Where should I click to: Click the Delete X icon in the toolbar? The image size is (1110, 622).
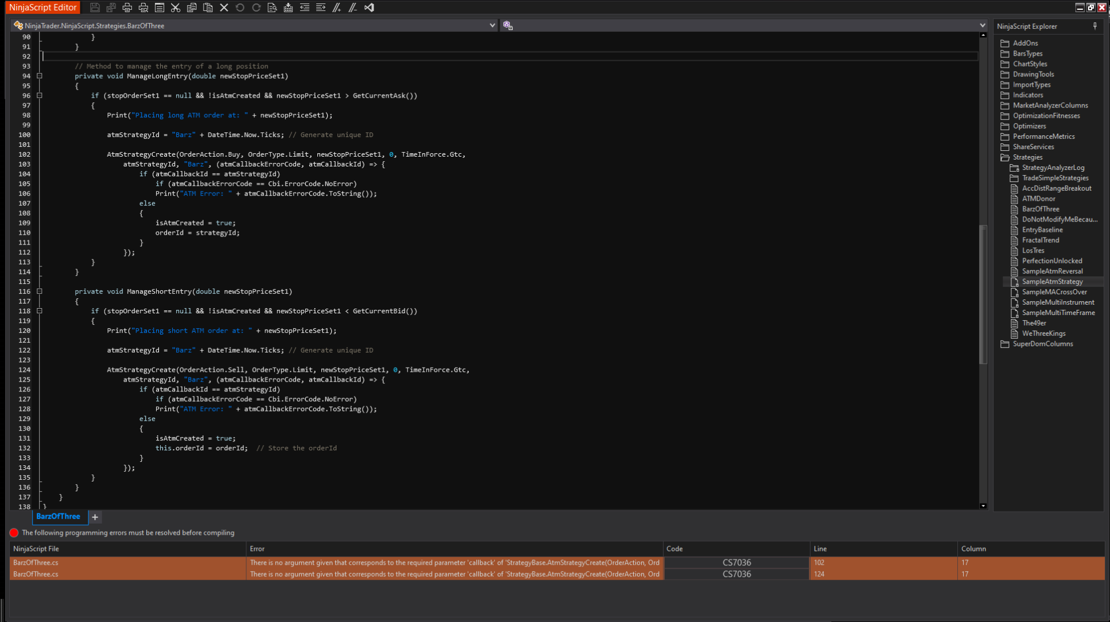(224, 8)
